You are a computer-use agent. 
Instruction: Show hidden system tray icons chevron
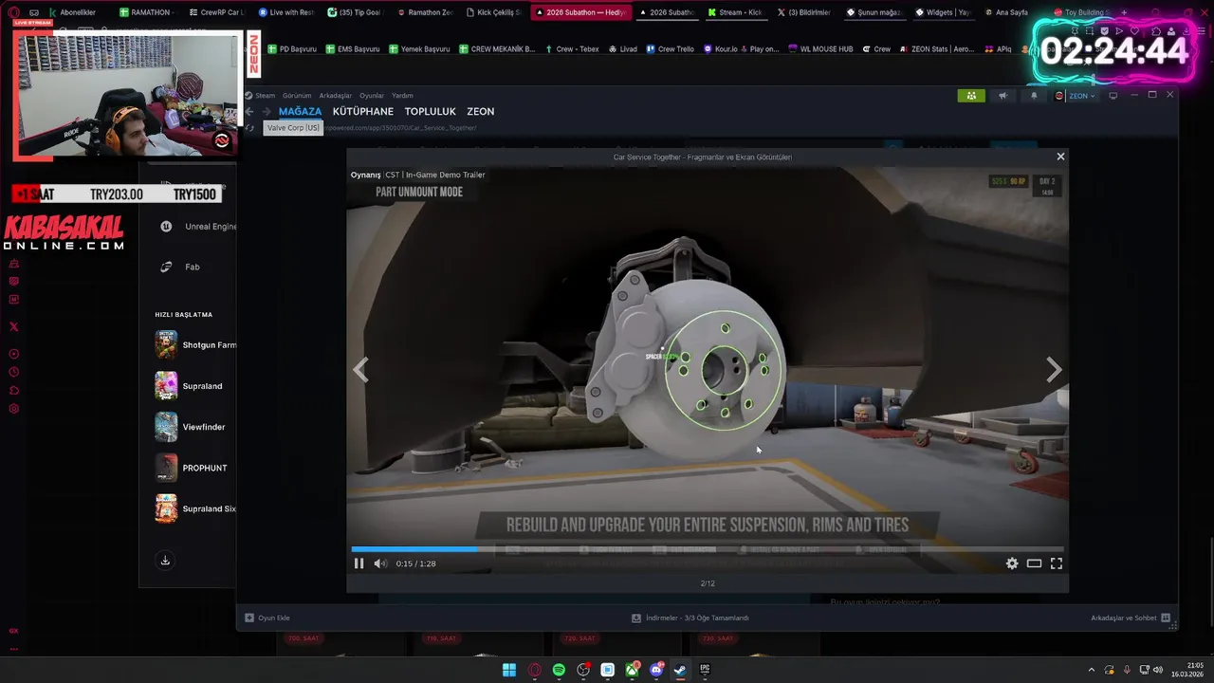(x=1091, y=670)
